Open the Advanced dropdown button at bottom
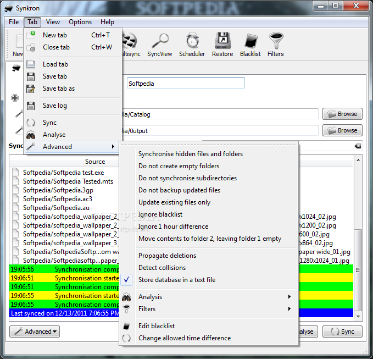 click(x=35, y=332)
